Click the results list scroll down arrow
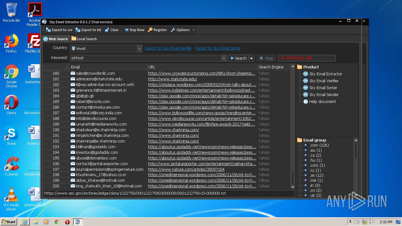The height and width of the screenshot is (226, 402). click(293, 187)
